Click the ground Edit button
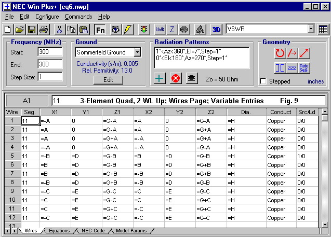The width and height of the screenshot is (331, 237). pyautogui.click(x=108, y=80)
